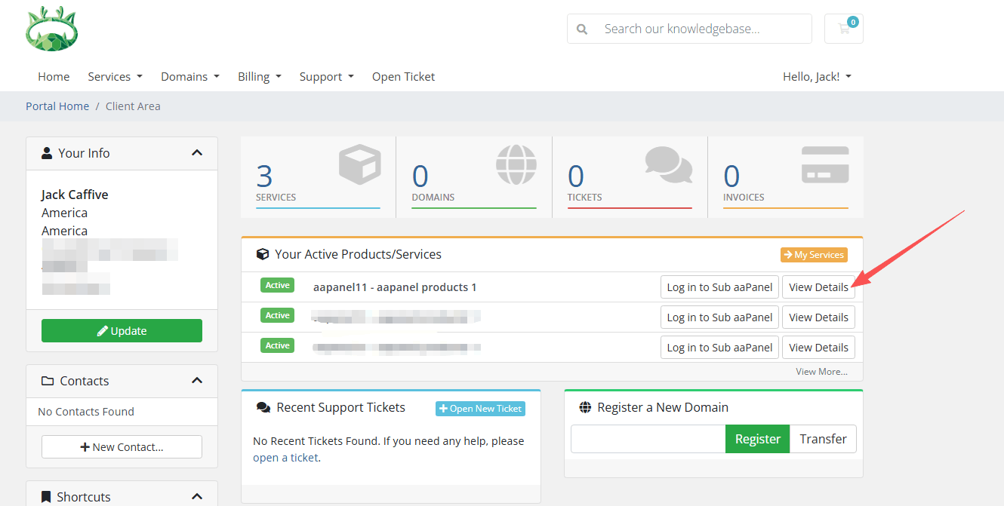Click the Open New Ticket button
This screenshot has width=1004, height=506.
[x=480, y=409]
